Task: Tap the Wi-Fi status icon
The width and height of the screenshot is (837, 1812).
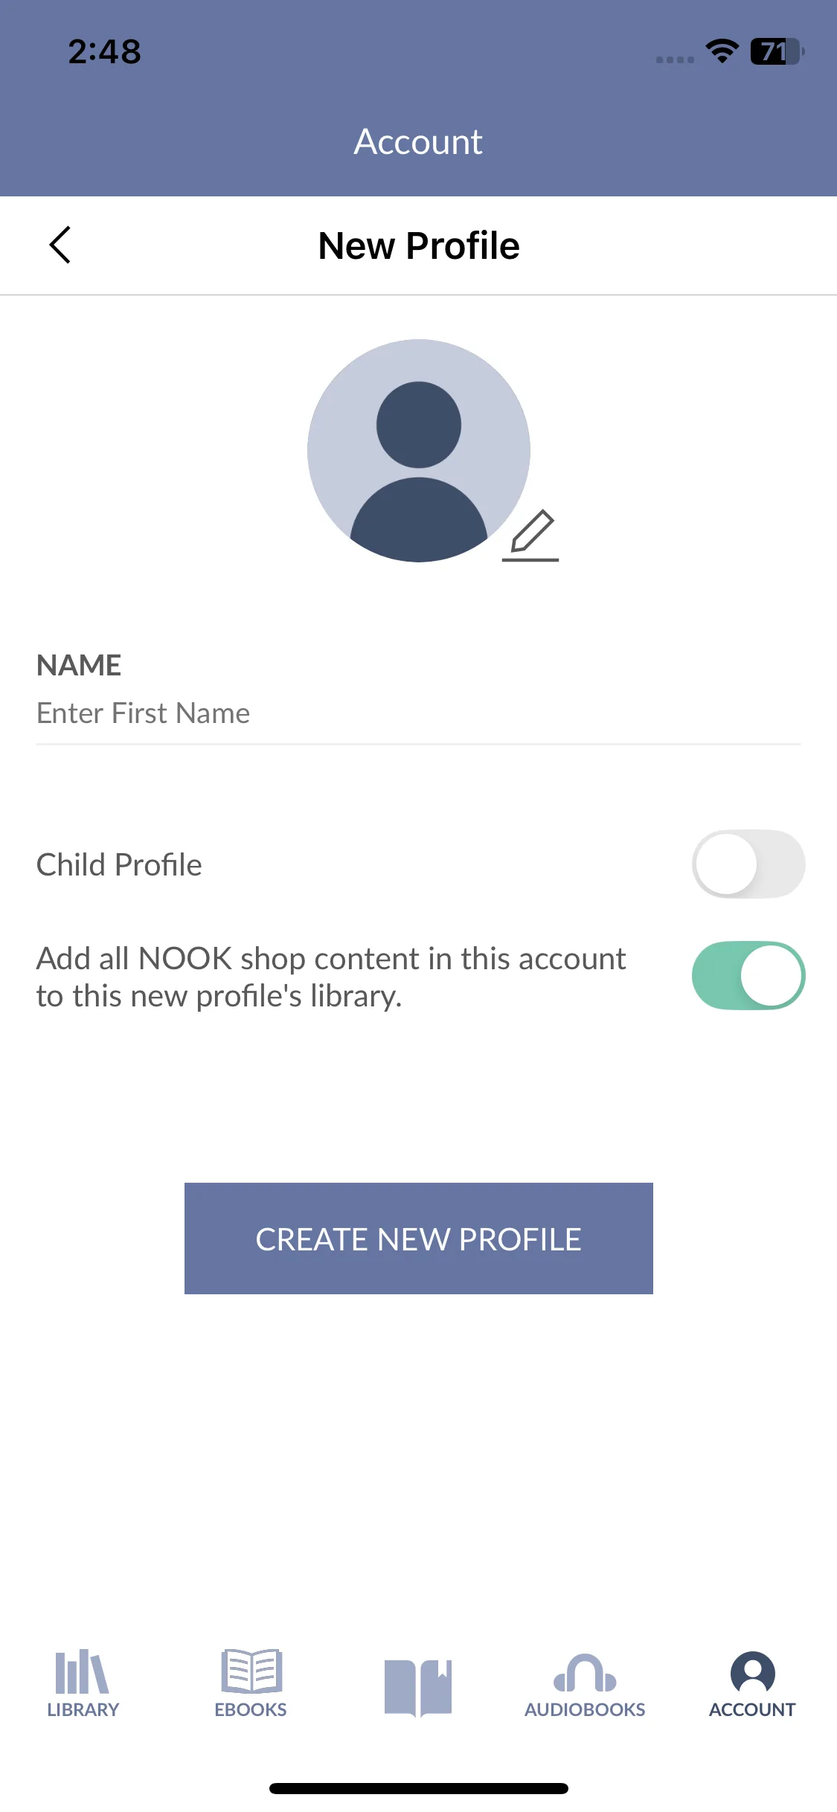Action: point(722,51)
